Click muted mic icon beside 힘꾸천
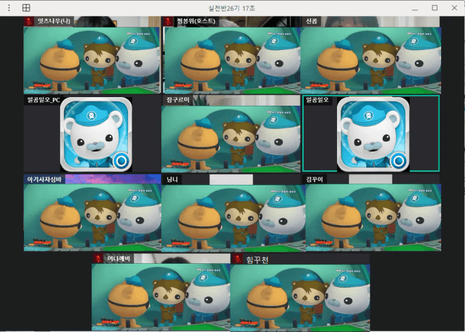This screenshot has width=465, height=332. [237, 260]
